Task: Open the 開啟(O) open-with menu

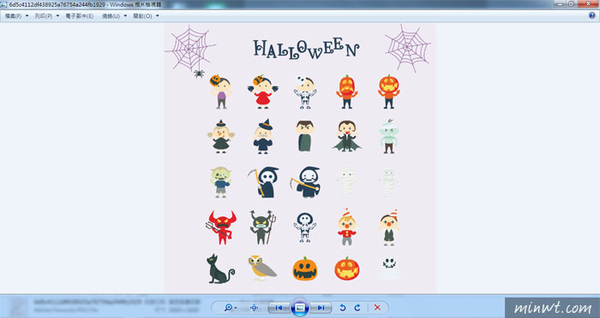Action: pos(146,16)
